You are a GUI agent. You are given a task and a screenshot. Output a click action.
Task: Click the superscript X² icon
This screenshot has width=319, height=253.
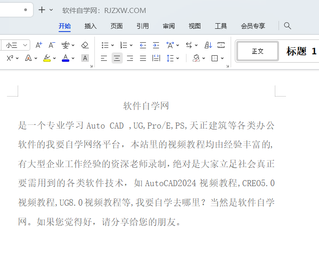[x=10, y=58]
